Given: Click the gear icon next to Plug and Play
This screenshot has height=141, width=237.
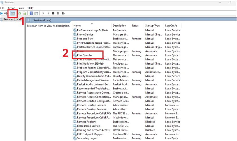Looking at the screenshot, I should coord(75,39).
